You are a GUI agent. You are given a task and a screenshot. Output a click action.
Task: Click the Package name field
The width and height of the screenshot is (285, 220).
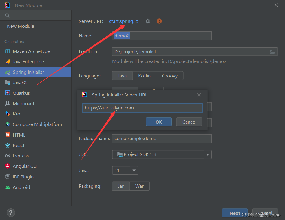[x=162, y=139]
